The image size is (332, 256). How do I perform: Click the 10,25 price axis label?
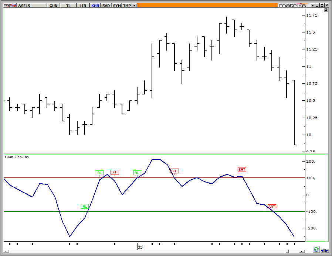(x=312, y=118)
